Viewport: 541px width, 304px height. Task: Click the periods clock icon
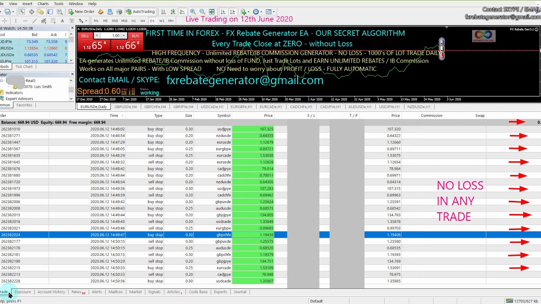(x=256, y=11)
